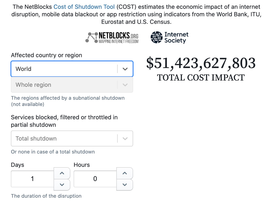Click the TOTAL COST IMPACT heading

click(201, 78)
